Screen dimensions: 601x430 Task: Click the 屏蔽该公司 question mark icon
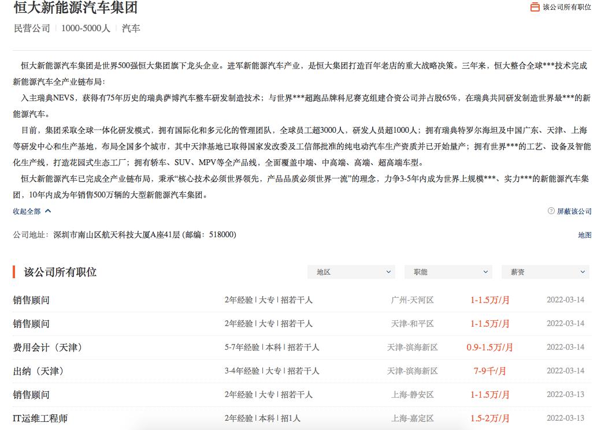tap(551, 211)
